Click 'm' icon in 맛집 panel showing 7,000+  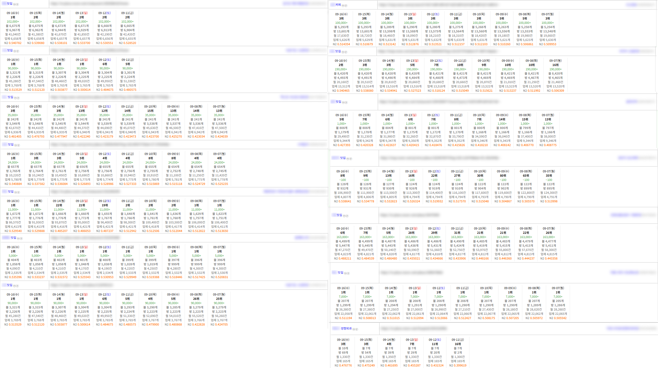click(345, 273)
